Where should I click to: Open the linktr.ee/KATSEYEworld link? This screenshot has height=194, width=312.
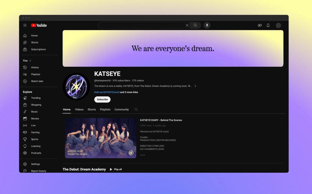107,92
